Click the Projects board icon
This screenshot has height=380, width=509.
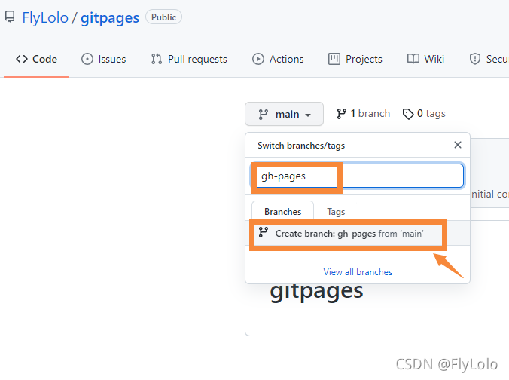[334, 59]
